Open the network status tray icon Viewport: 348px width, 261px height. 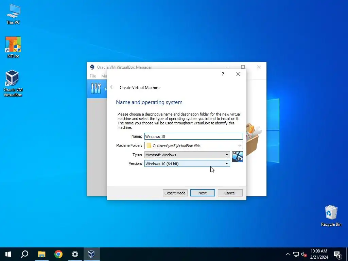[x=296, y=254]
